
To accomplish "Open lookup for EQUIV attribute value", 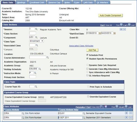I will tap(84, 113).
